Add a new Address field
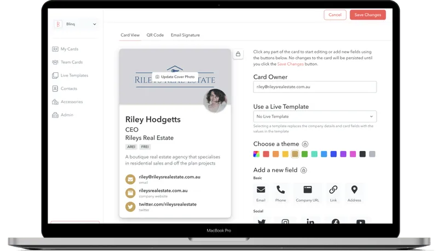438x251 pixels. [x=354, y=194]
